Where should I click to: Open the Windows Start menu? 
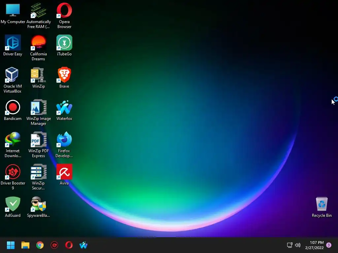coord(11,245)
